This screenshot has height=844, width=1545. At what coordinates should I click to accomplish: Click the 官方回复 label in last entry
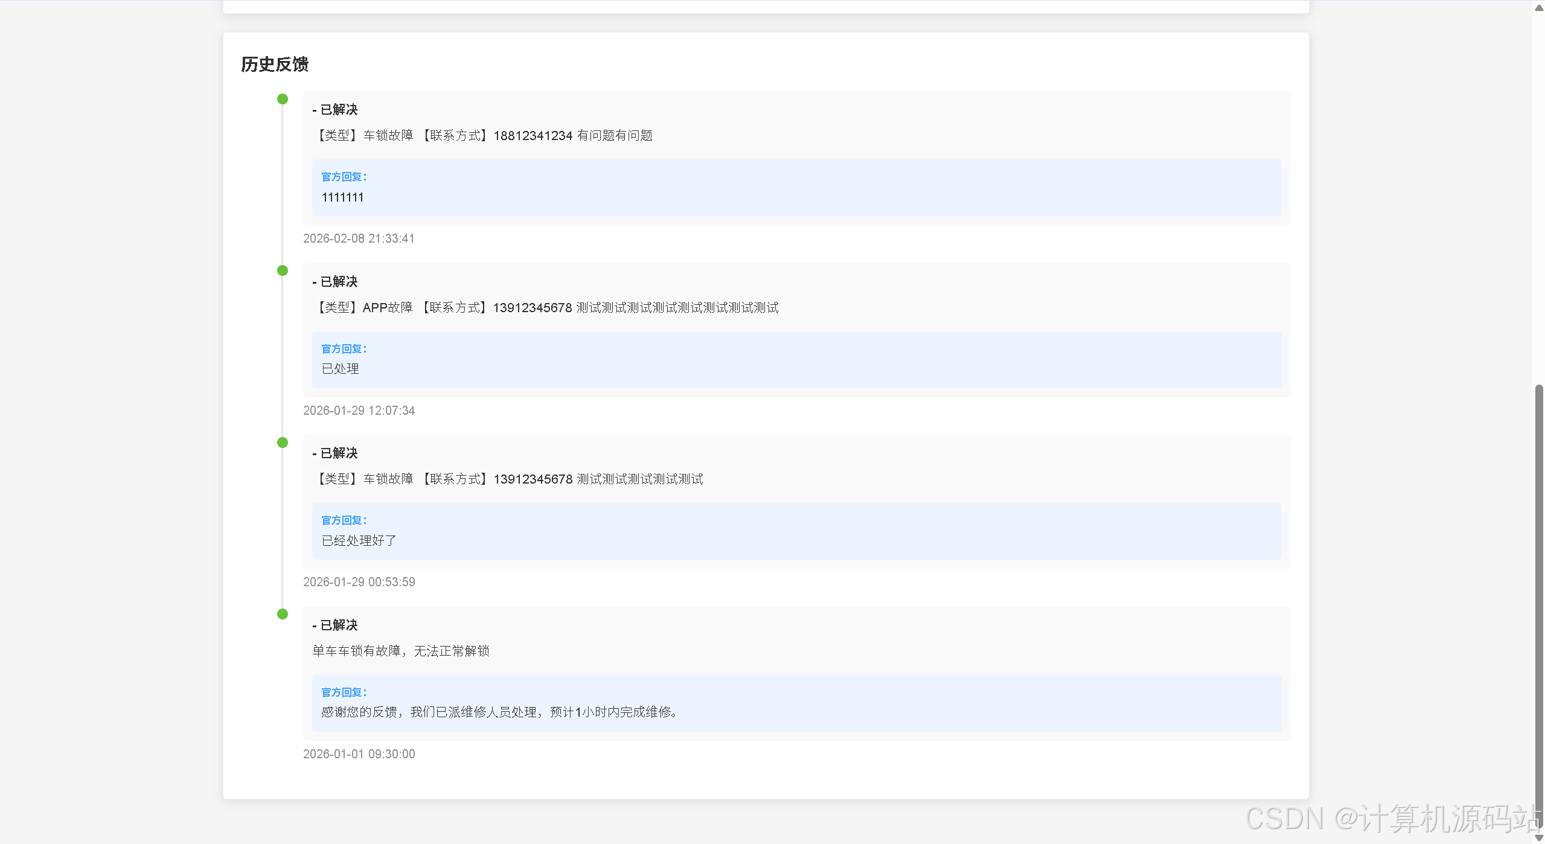point(344,692)
